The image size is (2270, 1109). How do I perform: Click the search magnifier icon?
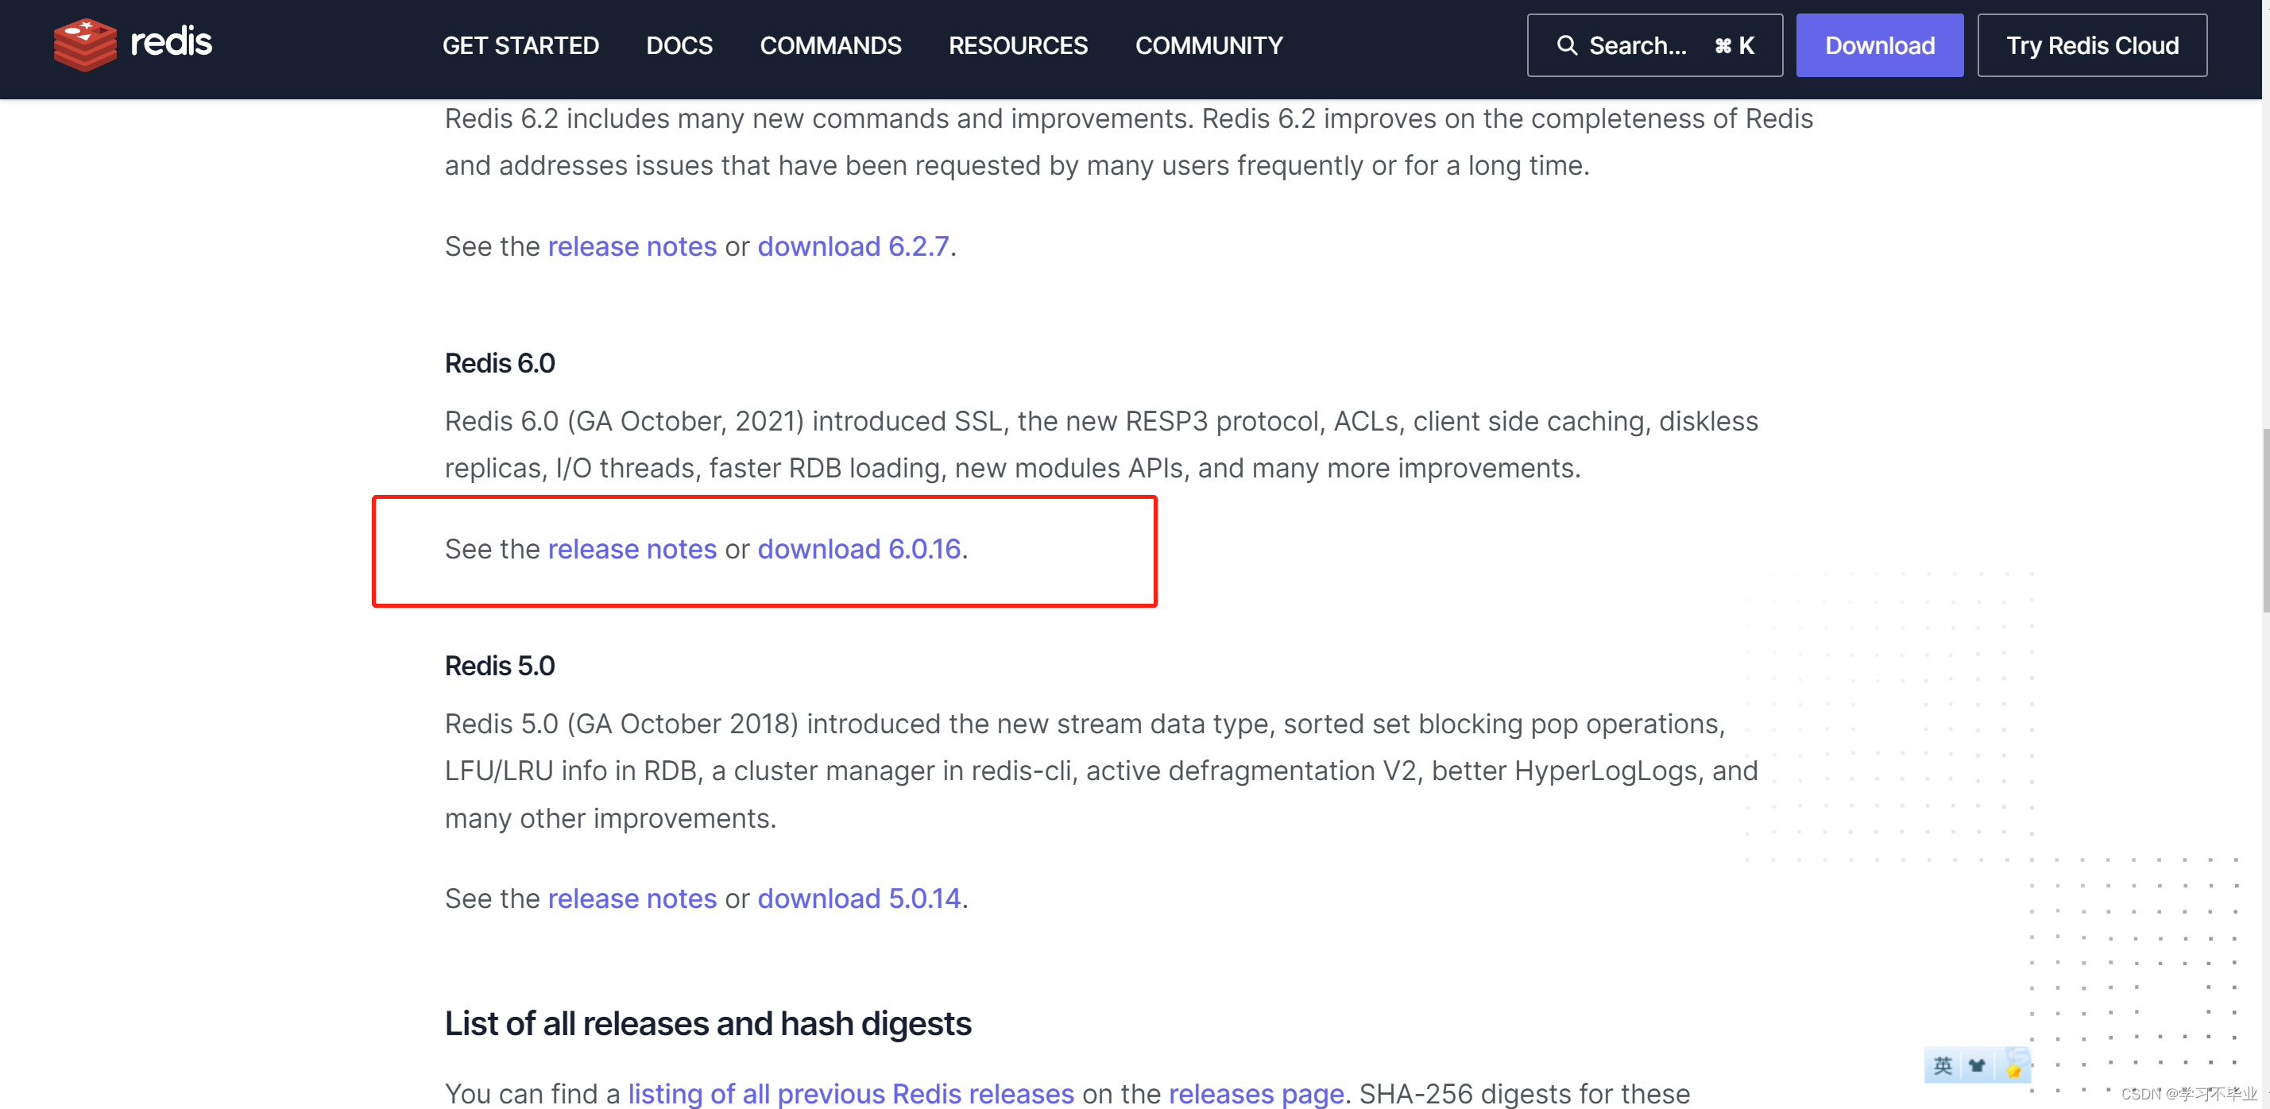click(1567, 45)
